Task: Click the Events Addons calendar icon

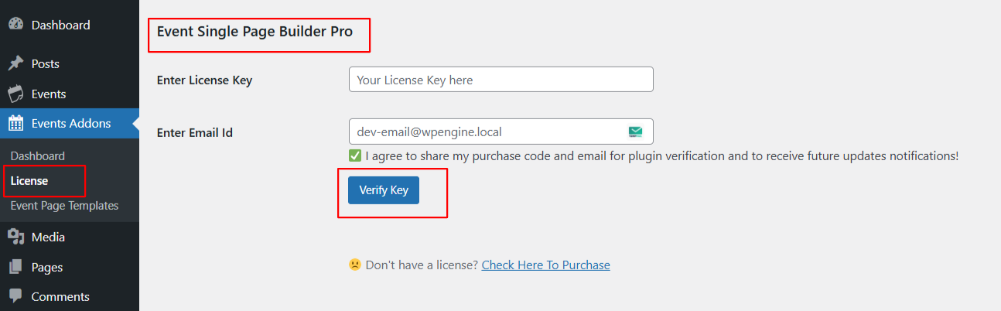Action: pos(15,123)
